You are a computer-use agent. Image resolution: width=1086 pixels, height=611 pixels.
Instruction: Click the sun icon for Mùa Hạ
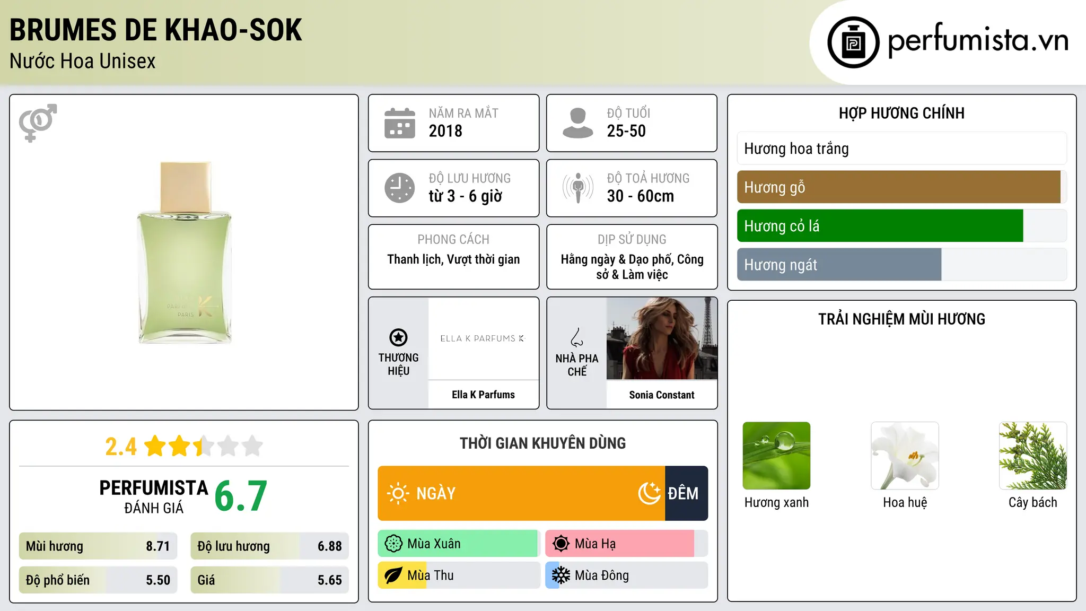point(560,544)
